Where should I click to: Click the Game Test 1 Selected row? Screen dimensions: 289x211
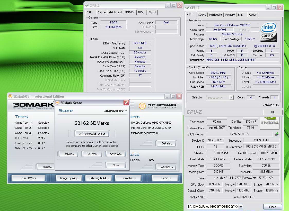tap(32, 123)
